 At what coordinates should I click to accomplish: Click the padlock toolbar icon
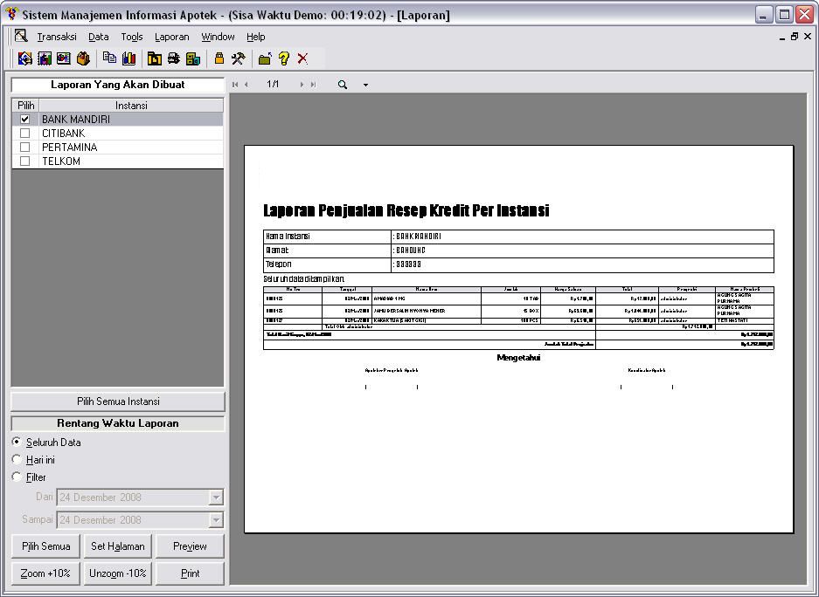219,58
